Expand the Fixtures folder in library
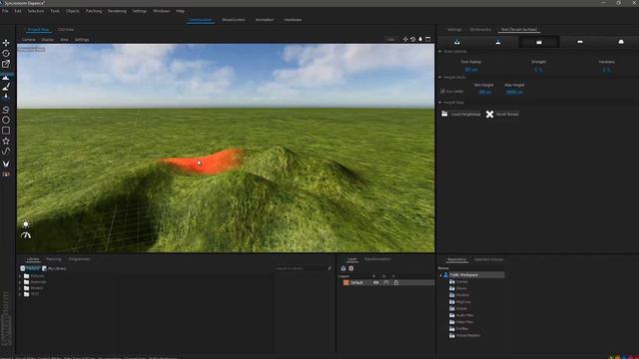 (20, 276)
